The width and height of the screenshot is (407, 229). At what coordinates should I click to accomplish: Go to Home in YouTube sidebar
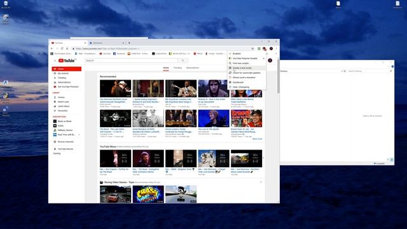pos(67,69)
